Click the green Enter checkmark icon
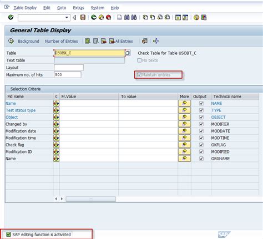The width and height of the screenshot is (263, 239). [11, 17]
